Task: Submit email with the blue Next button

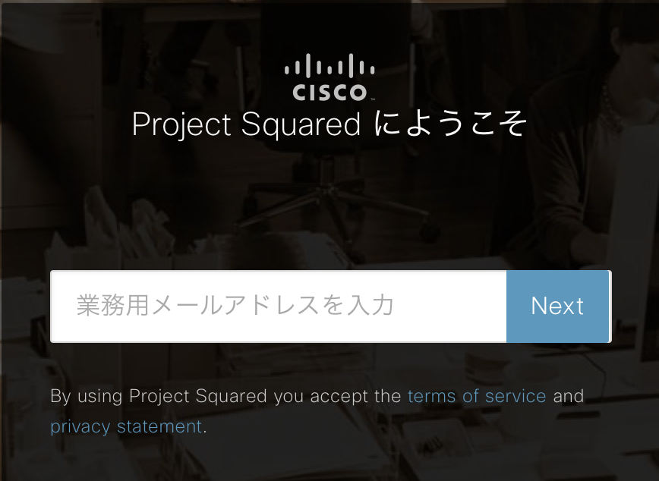Action: (x=558, y=306)
